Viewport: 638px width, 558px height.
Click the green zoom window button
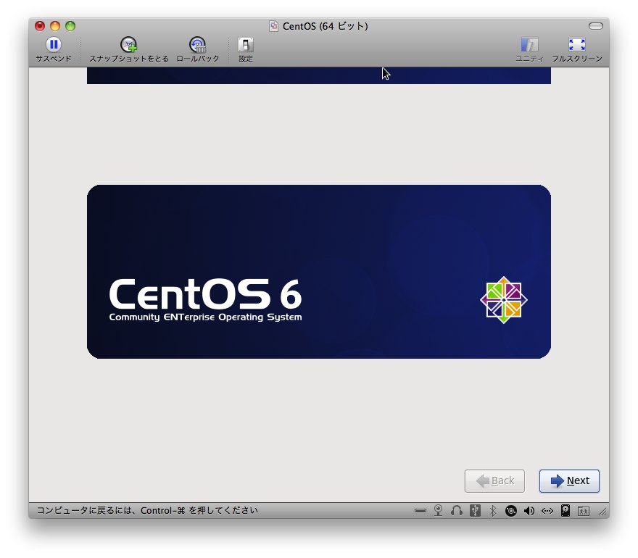(x=70, y=26)
